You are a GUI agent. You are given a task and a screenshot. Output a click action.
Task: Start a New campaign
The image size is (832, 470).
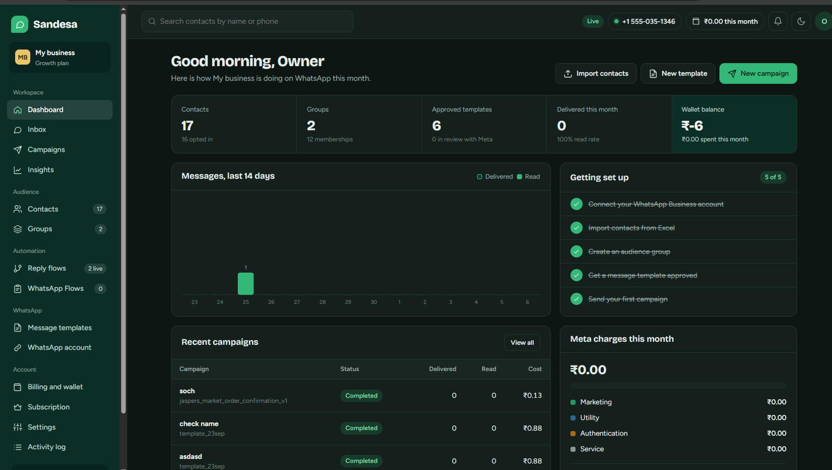758,73
